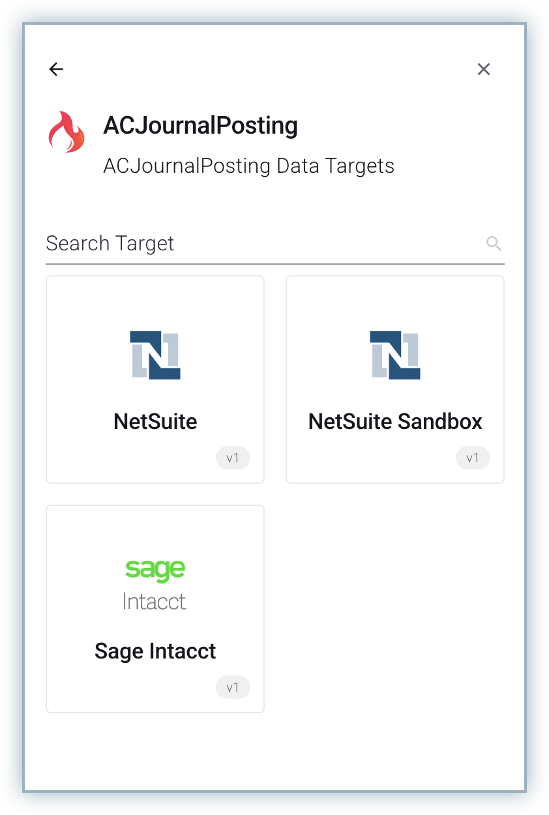Screen dimensions: 549x815
Task: Click the green sage wordmark logo
Action: [155, 569]
